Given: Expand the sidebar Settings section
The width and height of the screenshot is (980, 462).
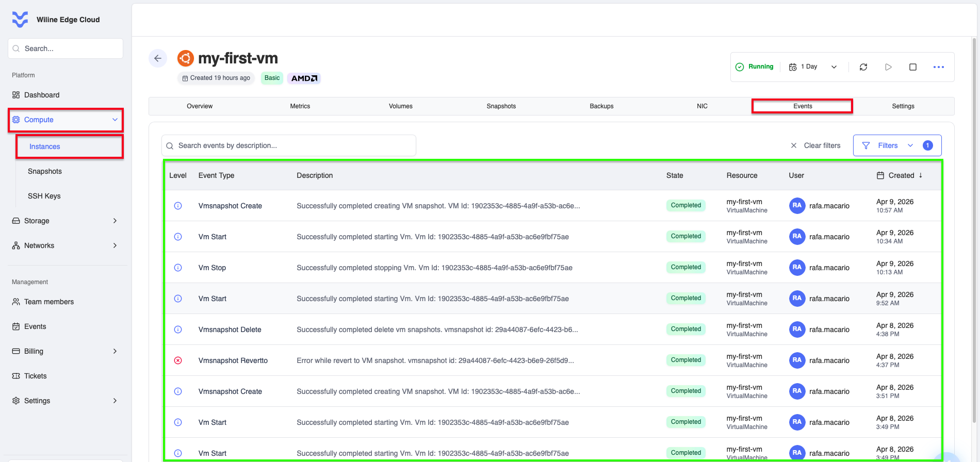Looking at the screenshot, I should coord(66,401).
